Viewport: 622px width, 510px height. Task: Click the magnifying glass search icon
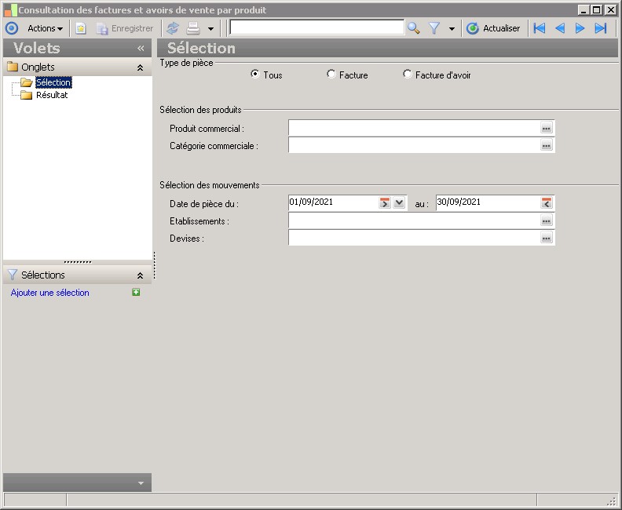414,28
